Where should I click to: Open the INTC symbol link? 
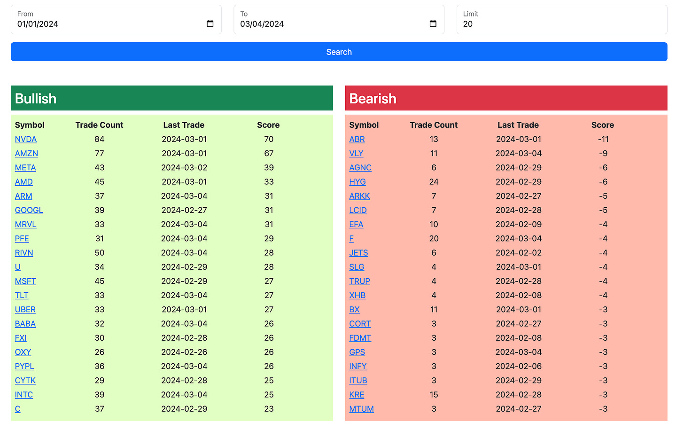(x=24, y=395)
